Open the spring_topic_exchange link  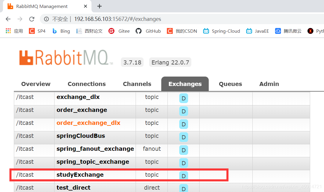pos(93,162)
